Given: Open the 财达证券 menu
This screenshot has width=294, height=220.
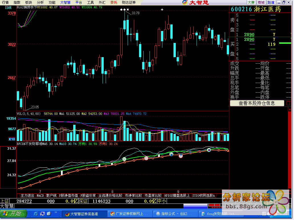Looking at the screenshot, I should pos(129,3).
